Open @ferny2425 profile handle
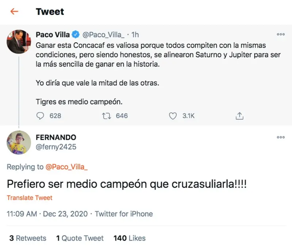Screen dimensions: 292x249 point(56,147)
